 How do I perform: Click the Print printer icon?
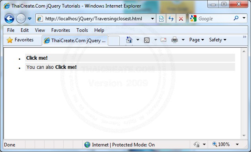[x=175, y=40]
